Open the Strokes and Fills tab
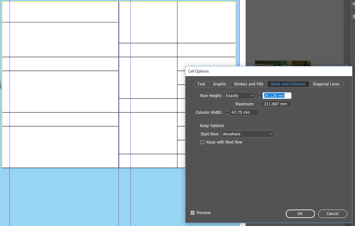Screen dimensions: 355x226 tap(249, 84)
